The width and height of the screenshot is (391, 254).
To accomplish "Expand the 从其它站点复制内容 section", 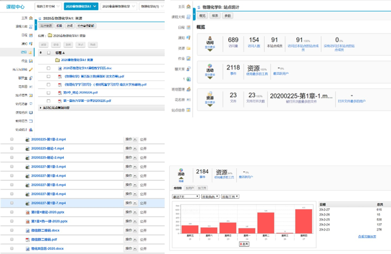I will tap(41, 108).
